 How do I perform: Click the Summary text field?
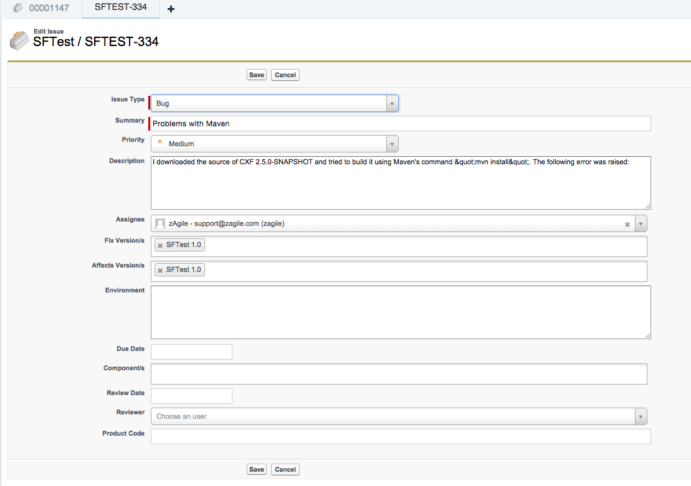click(x=401, y=124)
